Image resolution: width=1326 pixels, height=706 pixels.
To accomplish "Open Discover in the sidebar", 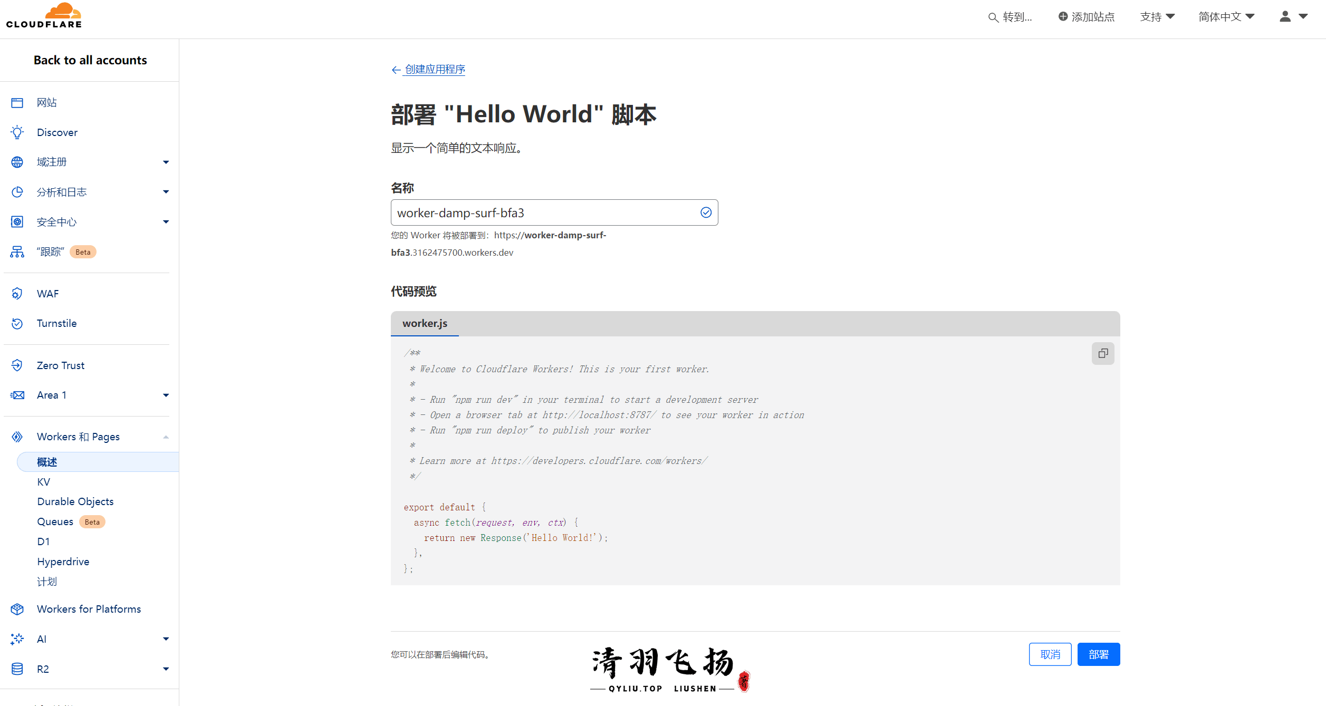I will pos(57,132).
